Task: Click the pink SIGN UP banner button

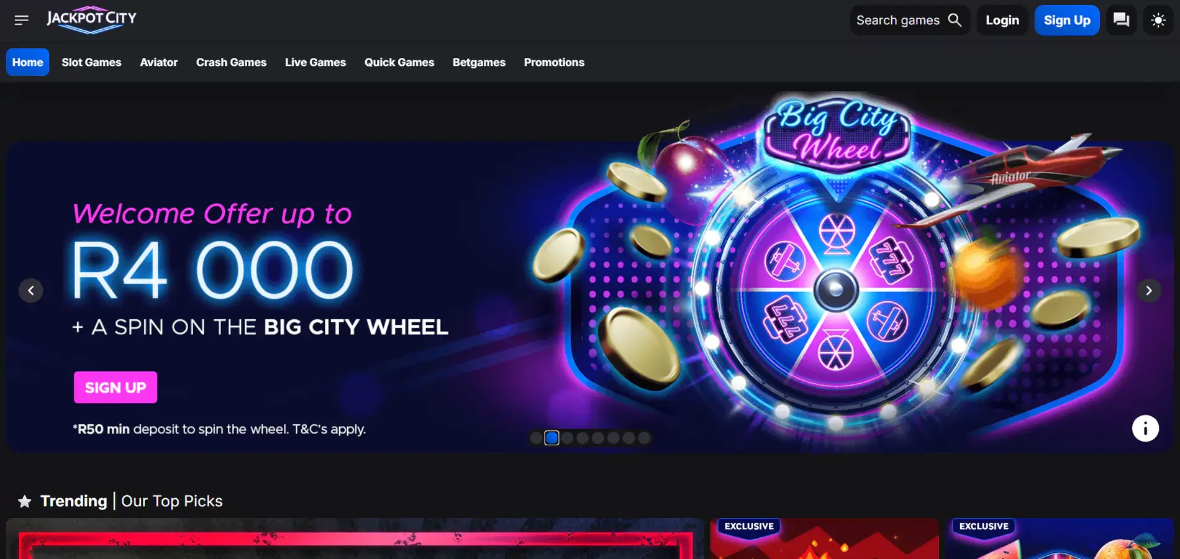Action: 116,388
